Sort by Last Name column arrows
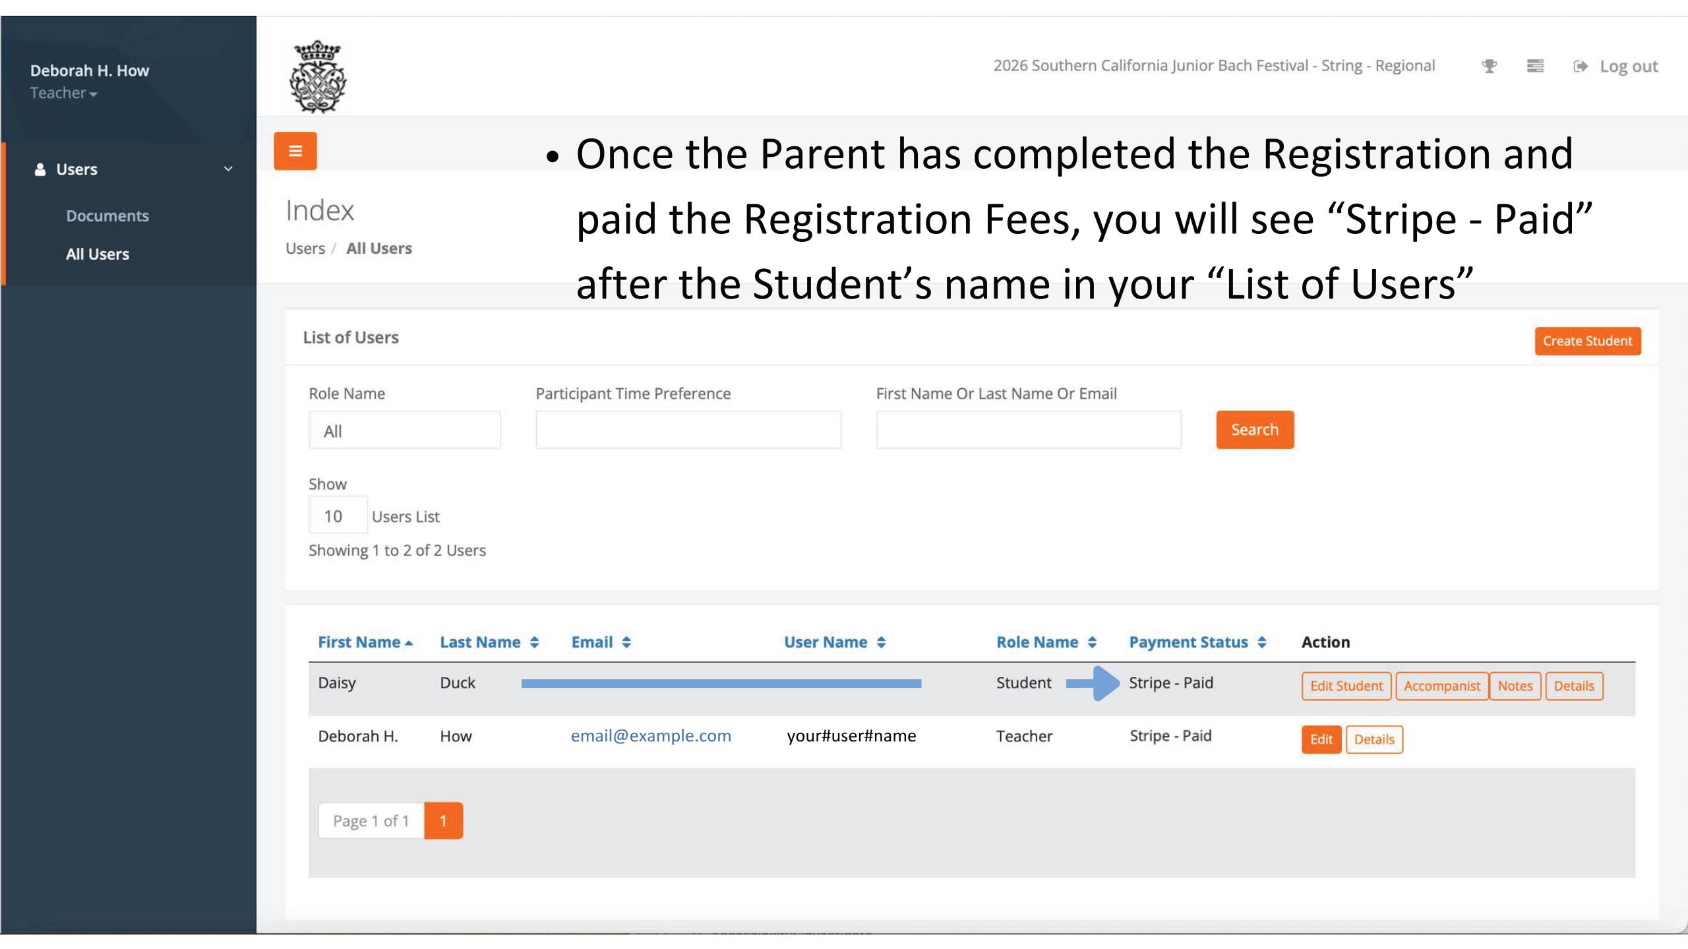 (x=534, y=642)
